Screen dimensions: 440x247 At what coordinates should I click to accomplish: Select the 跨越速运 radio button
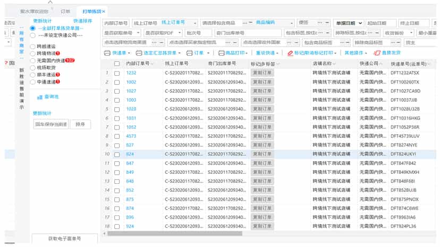pos(33,47)
